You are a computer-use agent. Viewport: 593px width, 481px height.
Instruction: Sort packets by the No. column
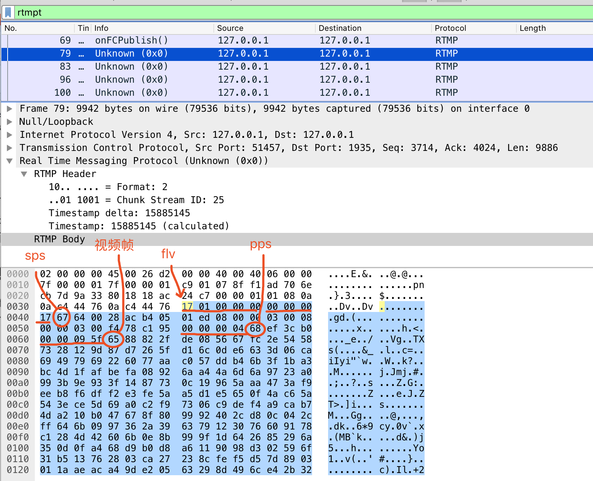point(38,28)
